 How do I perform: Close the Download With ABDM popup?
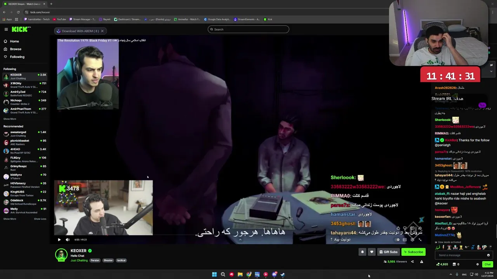(x=102, y=31)
